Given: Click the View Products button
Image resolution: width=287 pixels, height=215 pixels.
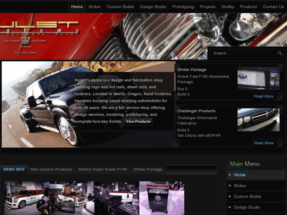Looking at the screenshot, I should click(x=138, y=122).
